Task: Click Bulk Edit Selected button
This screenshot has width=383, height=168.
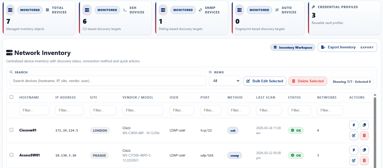Action: [265, 81]
